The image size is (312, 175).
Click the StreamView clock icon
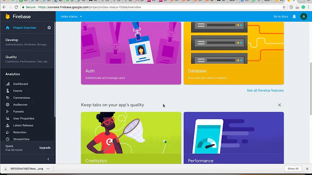pos(7,139)
